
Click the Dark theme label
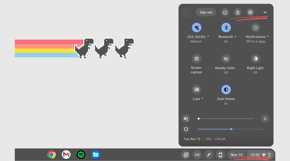coord(226,99)
